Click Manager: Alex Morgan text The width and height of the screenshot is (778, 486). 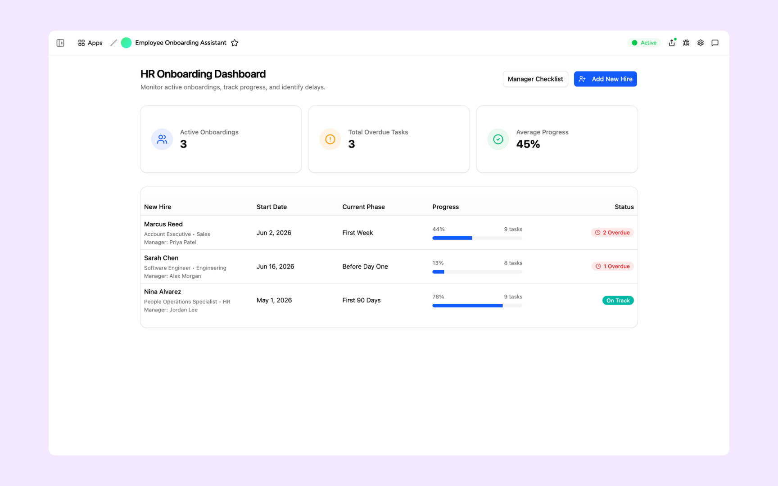tap(172, 276)
